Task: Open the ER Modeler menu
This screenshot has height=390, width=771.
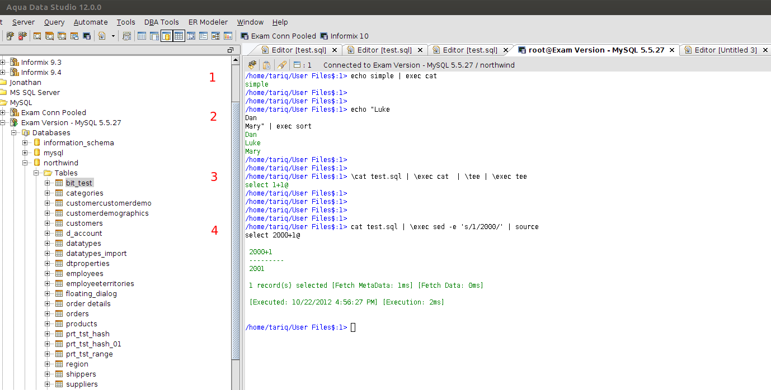Action: coord(208,22)
